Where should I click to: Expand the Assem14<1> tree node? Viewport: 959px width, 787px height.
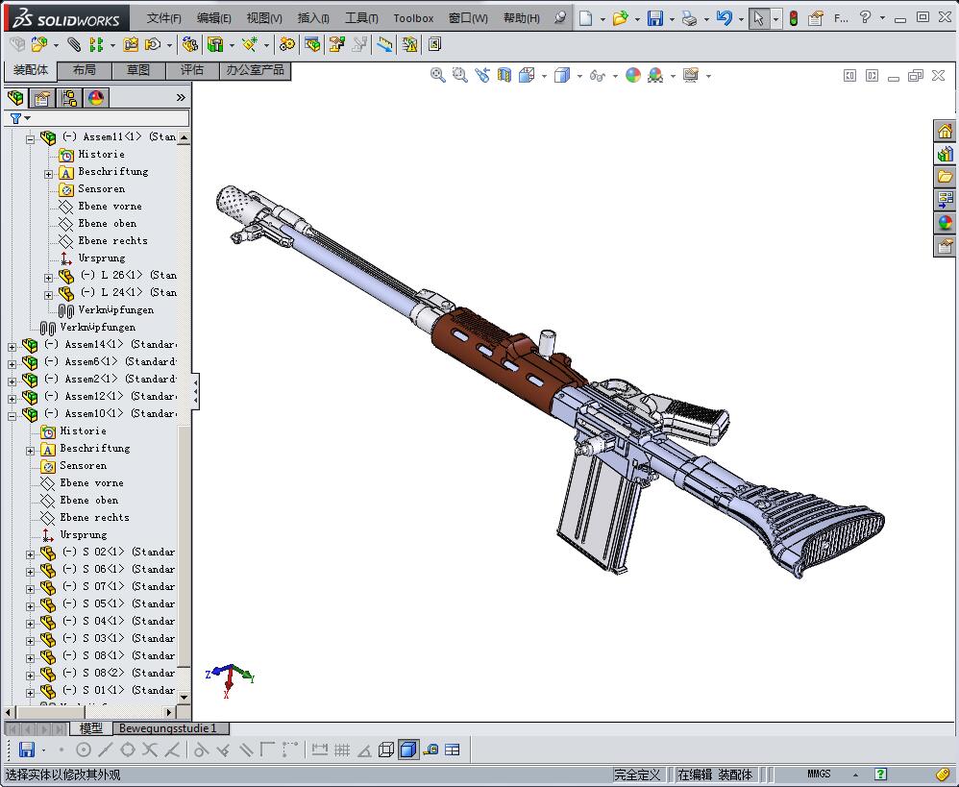(x=12, y=345)
